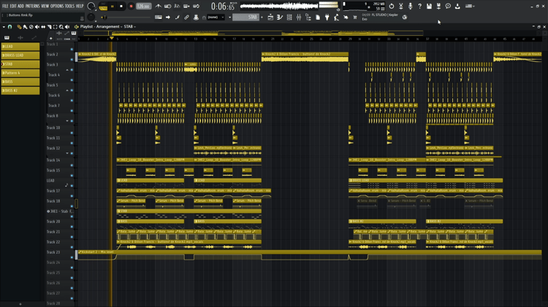Switch between Pattern and Song mode
The image size is (548, 307).
tap(104, 7)
